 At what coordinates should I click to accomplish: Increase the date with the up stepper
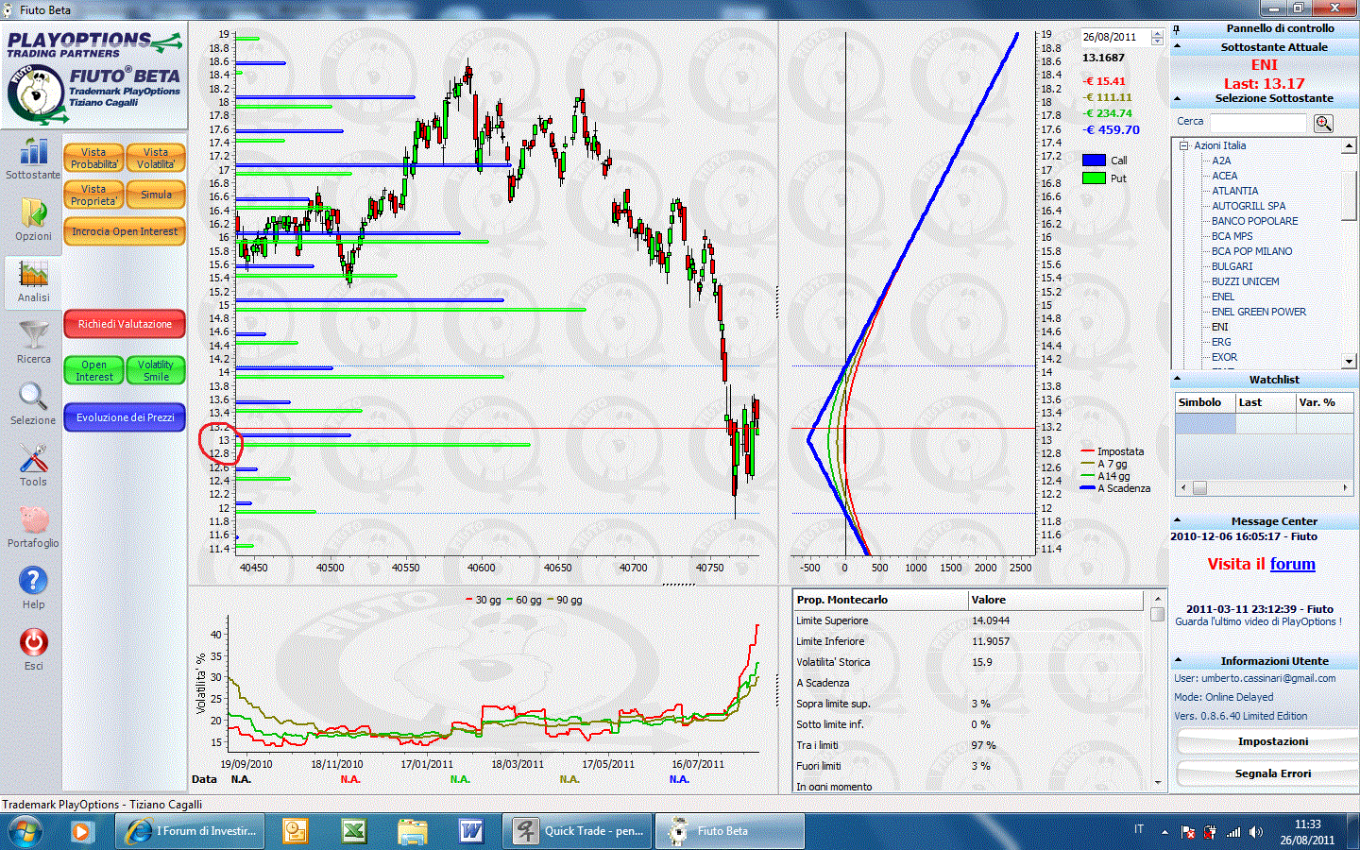click(1157, 33)
